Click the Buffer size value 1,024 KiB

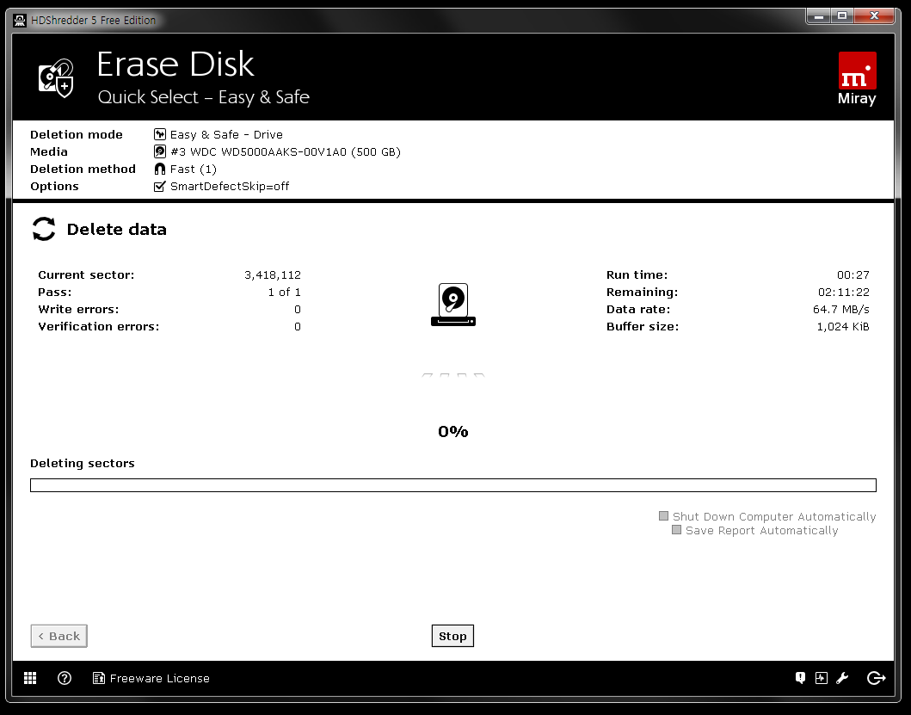pos(843,327)
